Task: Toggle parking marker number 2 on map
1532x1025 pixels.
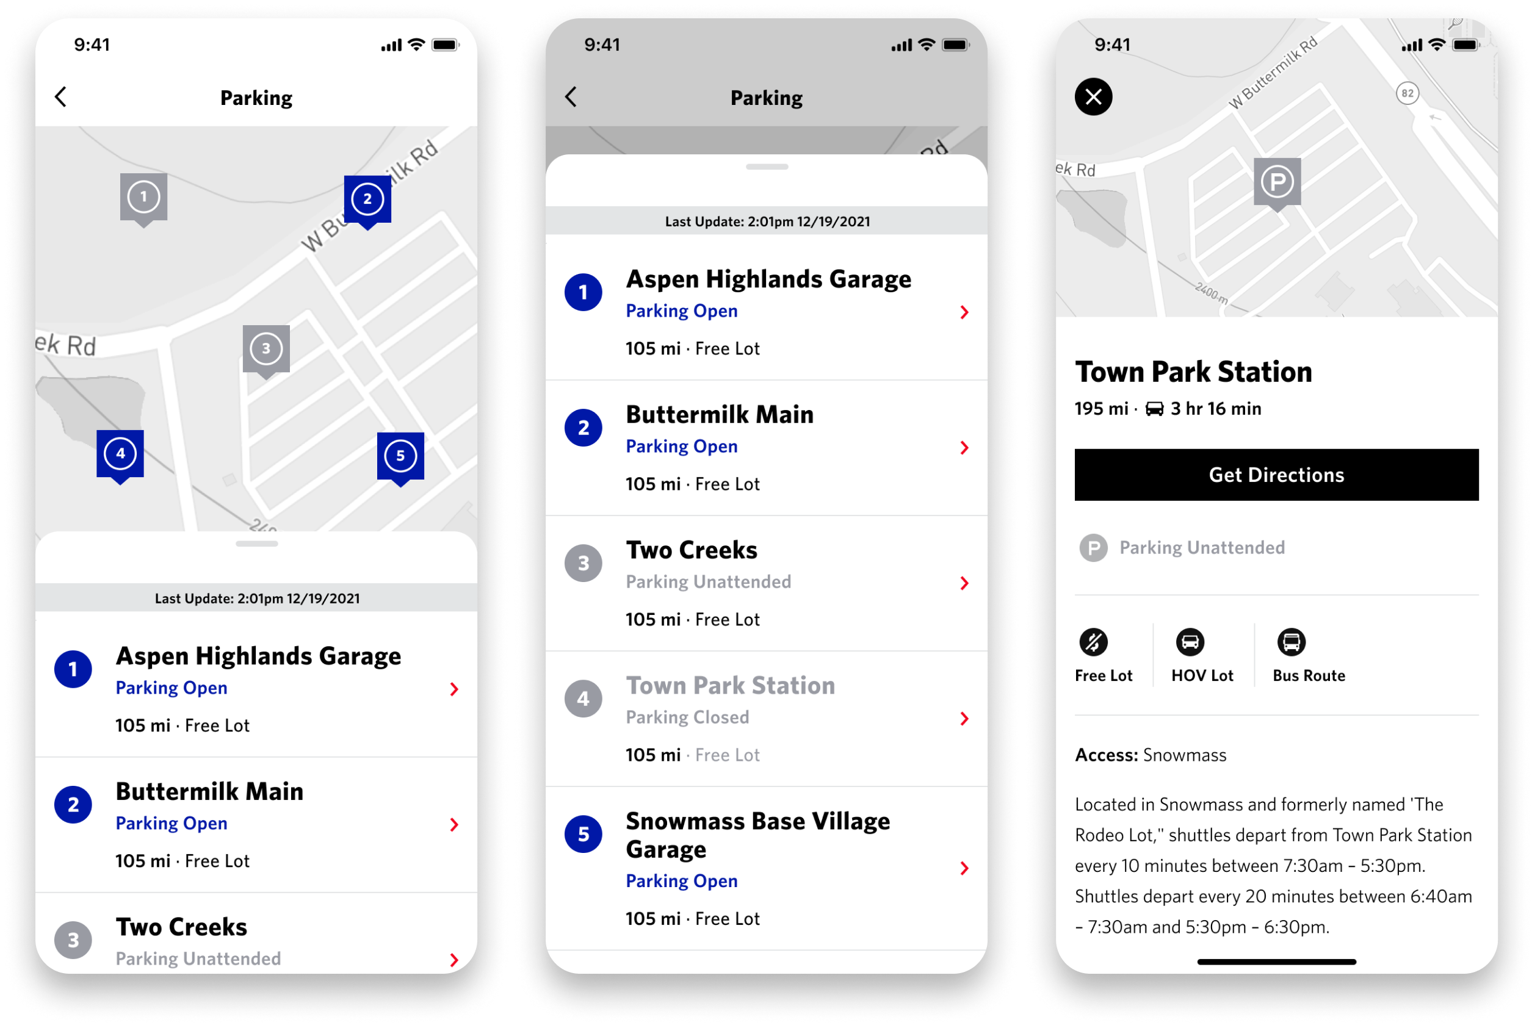Action: [364, 196]
